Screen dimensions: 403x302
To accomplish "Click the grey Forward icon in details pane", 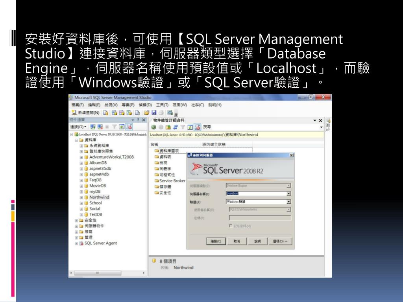I will click(161, 127).
